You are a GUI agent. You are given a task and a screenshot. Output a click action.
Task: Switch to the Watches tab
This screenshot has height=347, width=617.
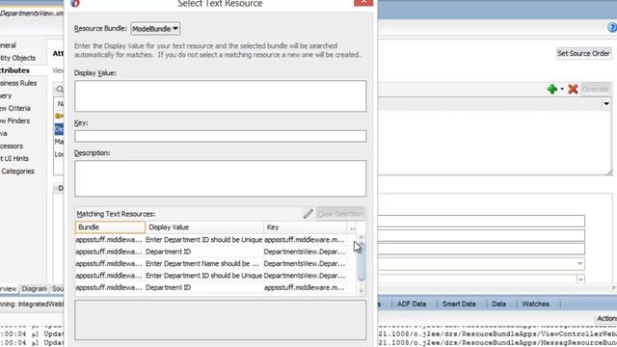[x=535, y=304]
